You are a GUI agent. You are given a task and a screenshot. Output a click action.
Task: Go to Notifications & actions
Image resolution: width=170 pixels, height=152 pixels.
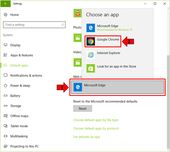tap(26, 75)
